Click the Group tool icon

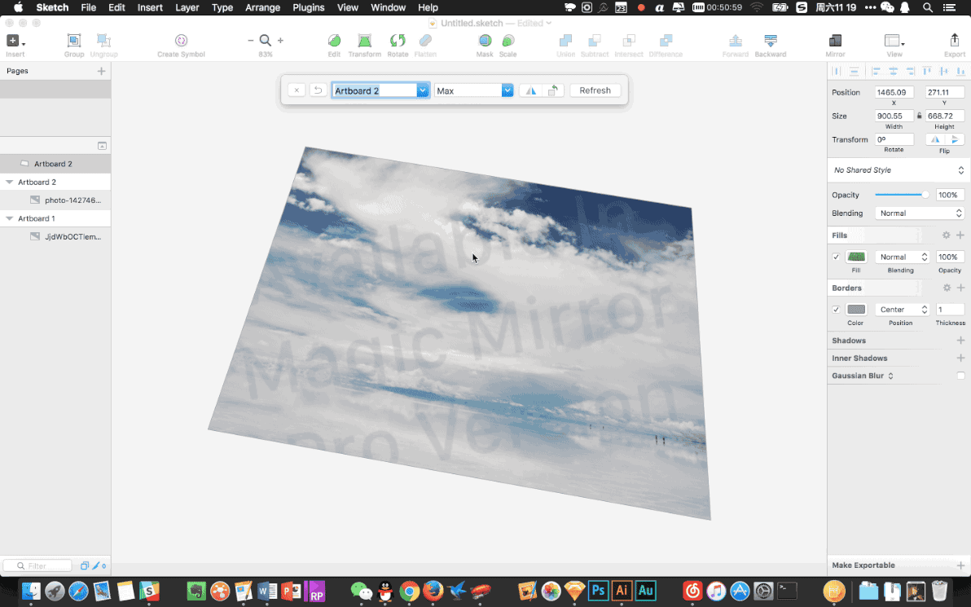click(x=73, y=41)
